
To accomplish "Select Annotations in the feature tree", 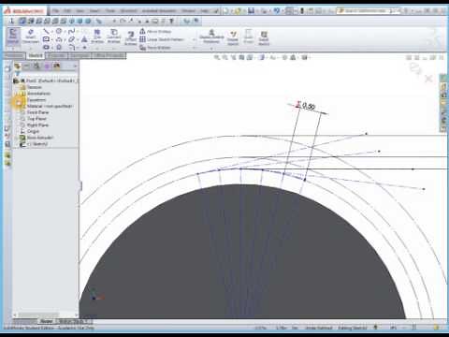I will [38, 94].
